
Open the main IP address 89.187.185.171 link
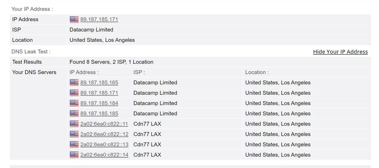click(99, 19)
